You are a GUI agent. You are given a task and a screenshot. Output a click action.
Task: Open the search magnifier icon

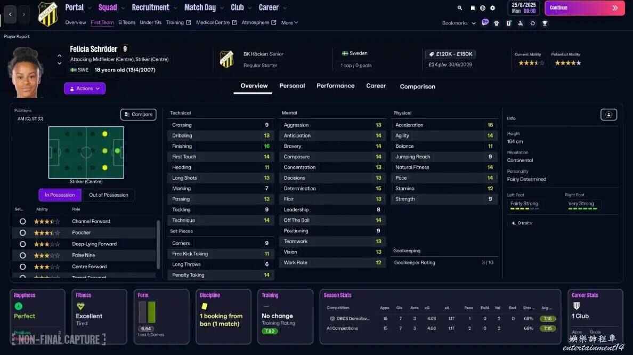[x=460, y=8]
